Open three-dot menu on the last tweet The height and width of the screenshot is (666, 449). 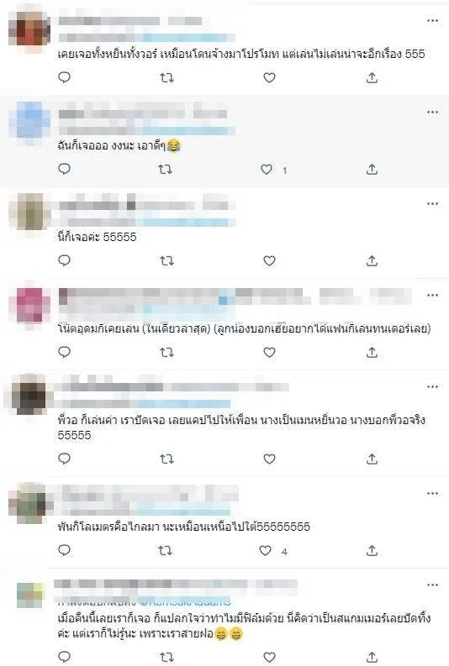coord(432,585)
